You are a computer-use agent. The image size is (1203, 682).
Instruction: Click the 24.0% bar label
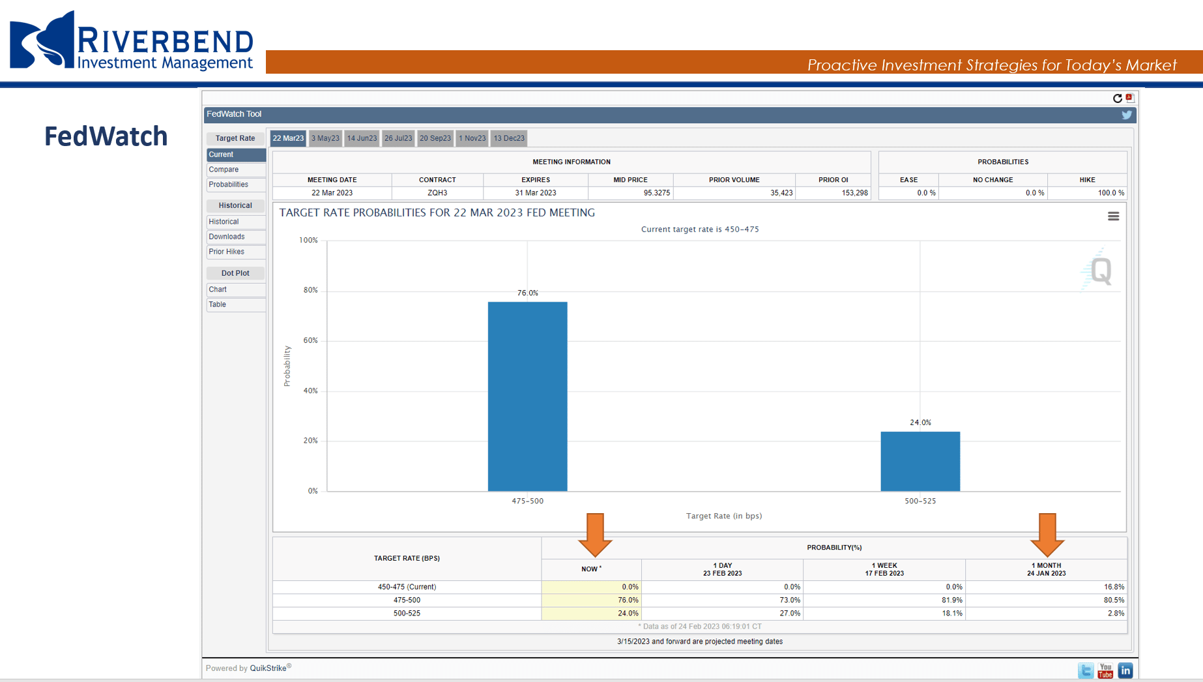click(920, 423)
